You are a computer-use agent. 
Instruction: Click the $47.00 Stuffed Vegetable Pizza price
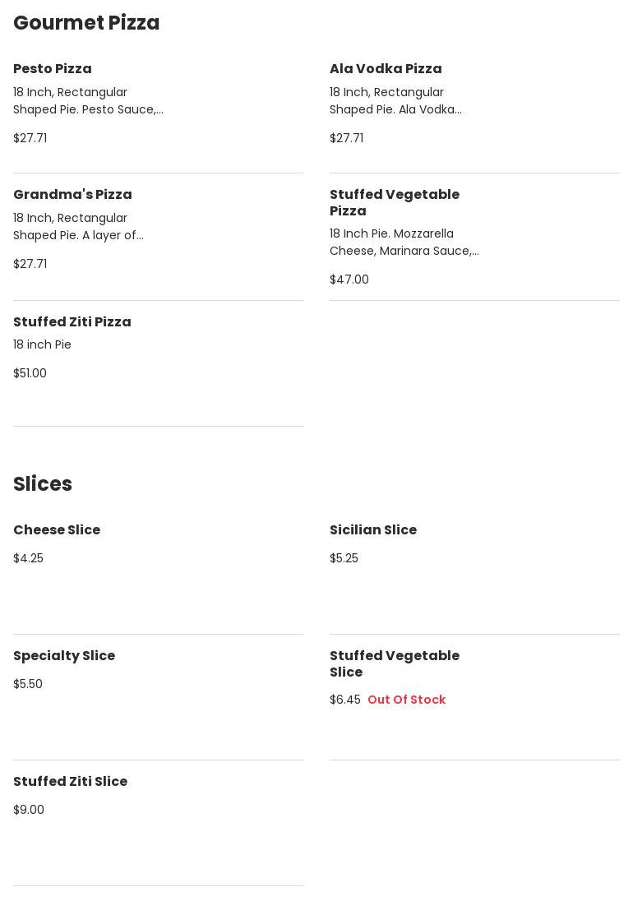tap(349, 280)
